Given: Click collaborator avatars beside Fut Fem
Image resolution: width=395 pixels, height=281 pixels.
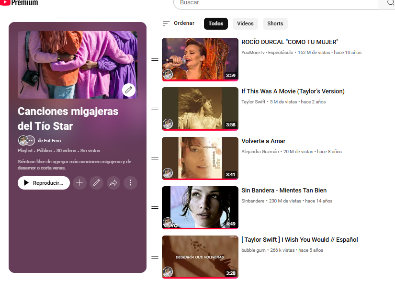Looking at the screenshot, I should click(x=26, y=141).
